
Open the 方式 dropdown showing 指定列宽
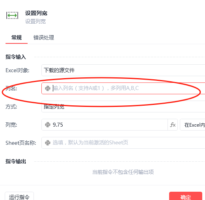click(123, 107)
